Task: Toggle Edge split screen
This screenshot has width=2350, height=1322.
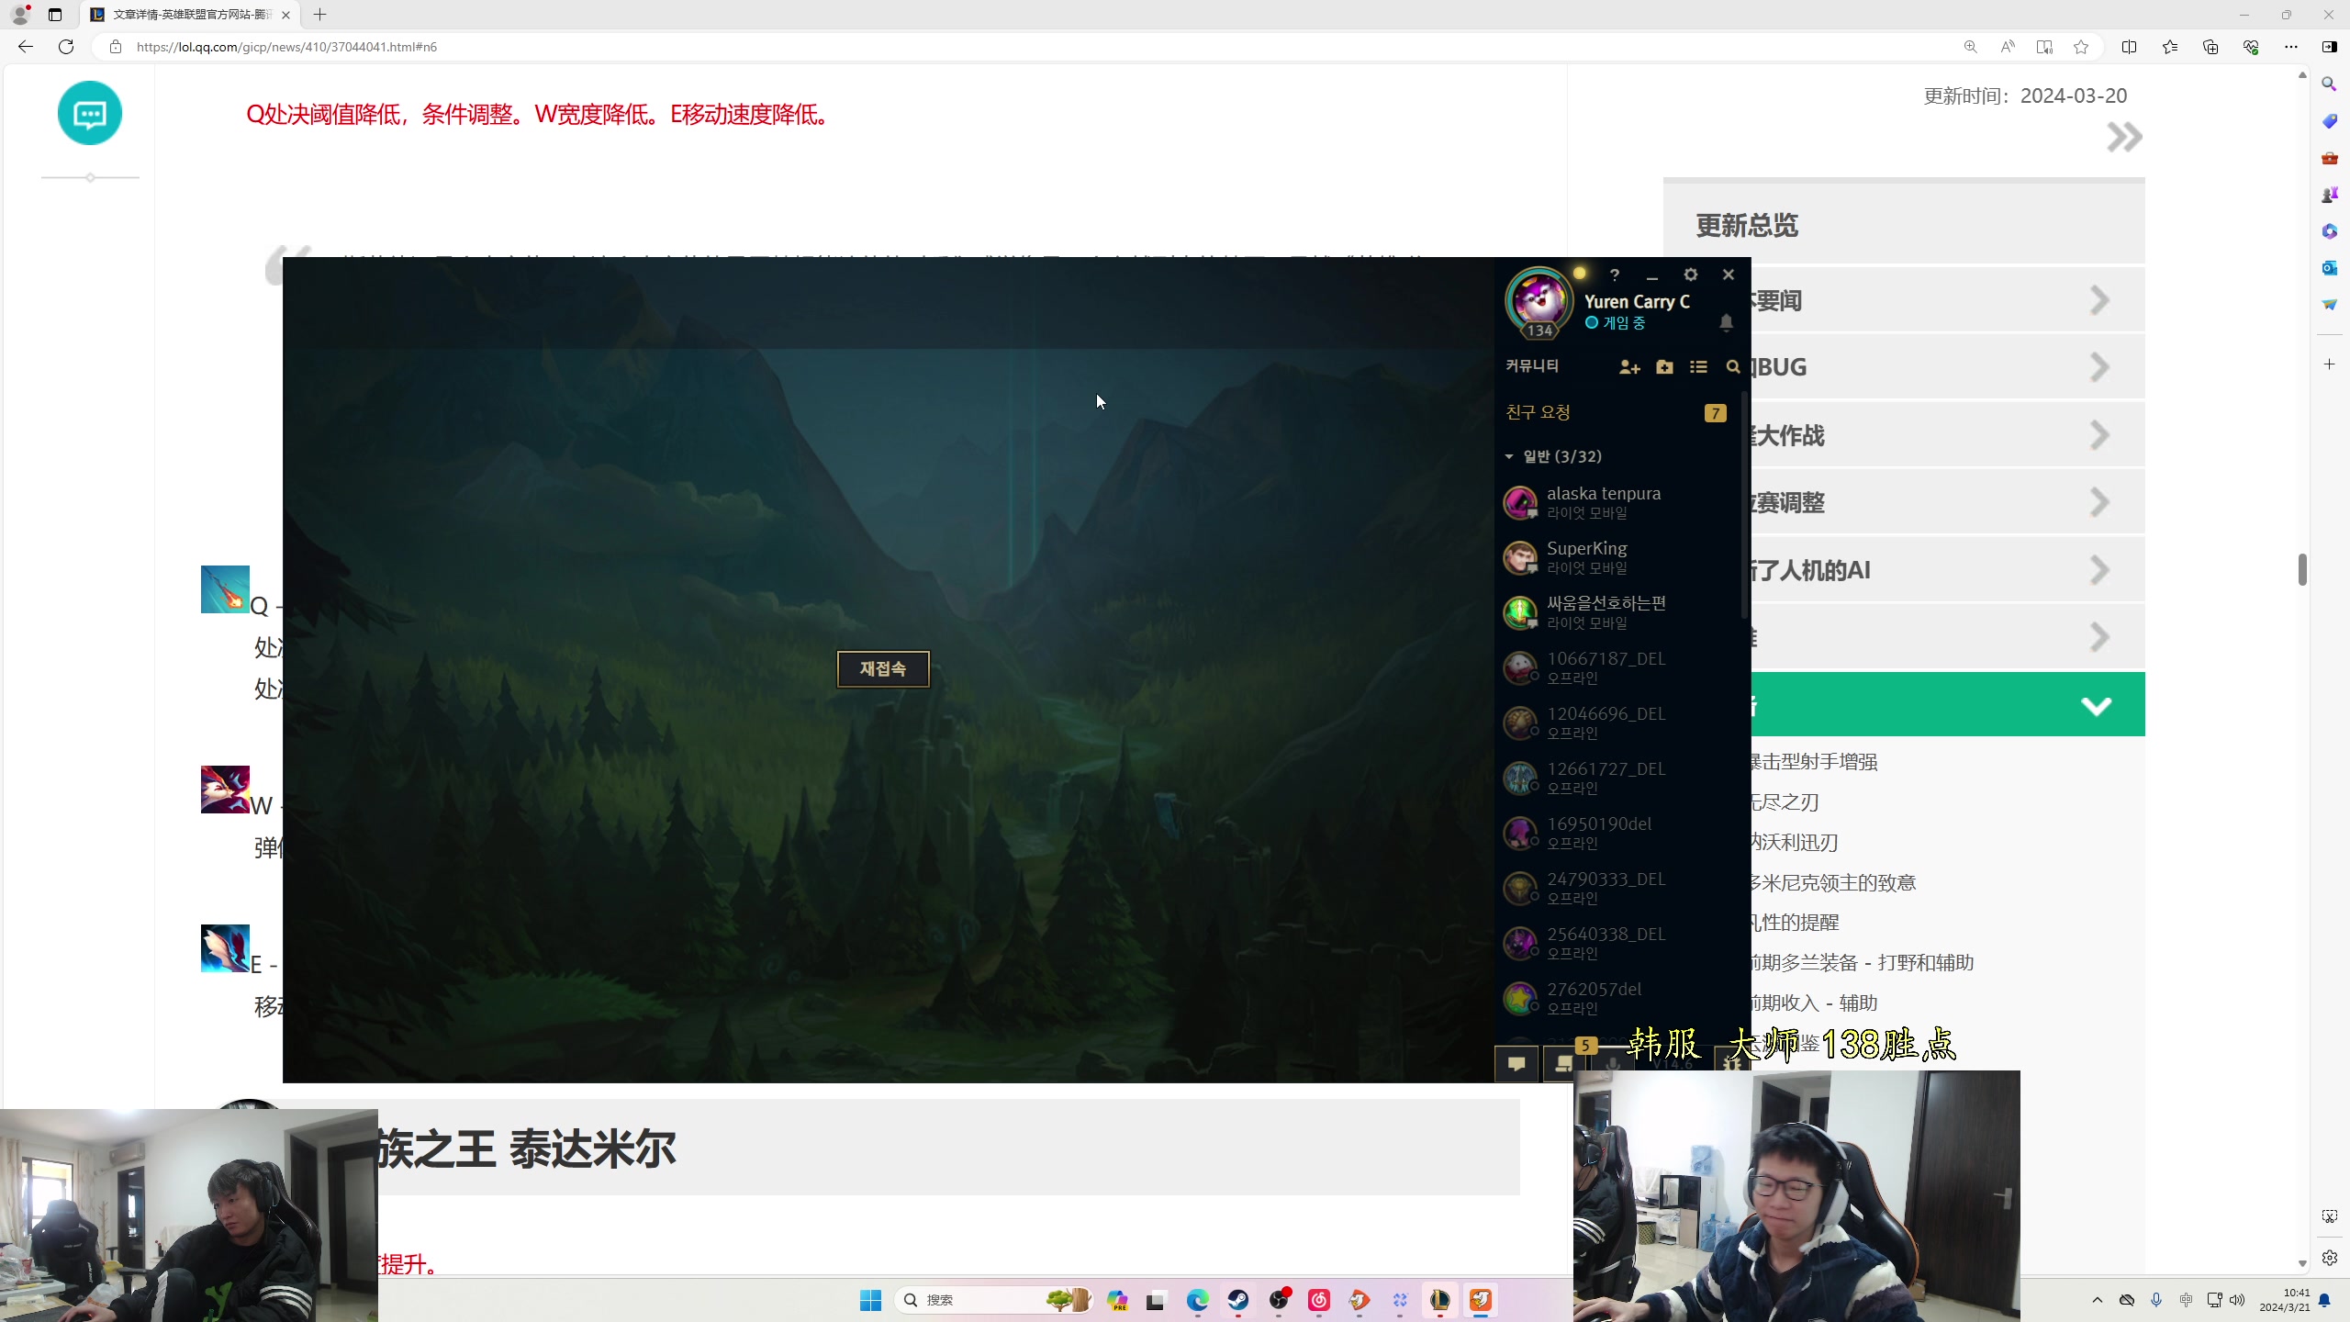Action: point(2129,47)
